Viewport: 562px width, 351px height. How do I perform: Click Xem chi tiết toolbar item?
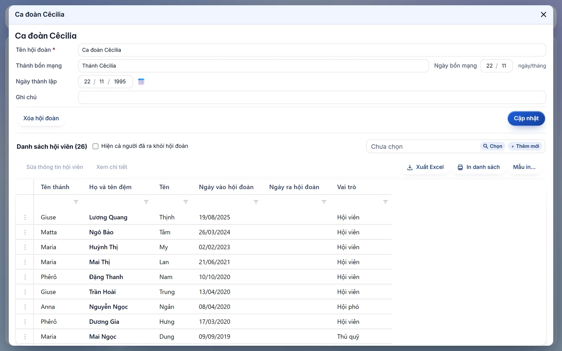[x=112, y=167]
